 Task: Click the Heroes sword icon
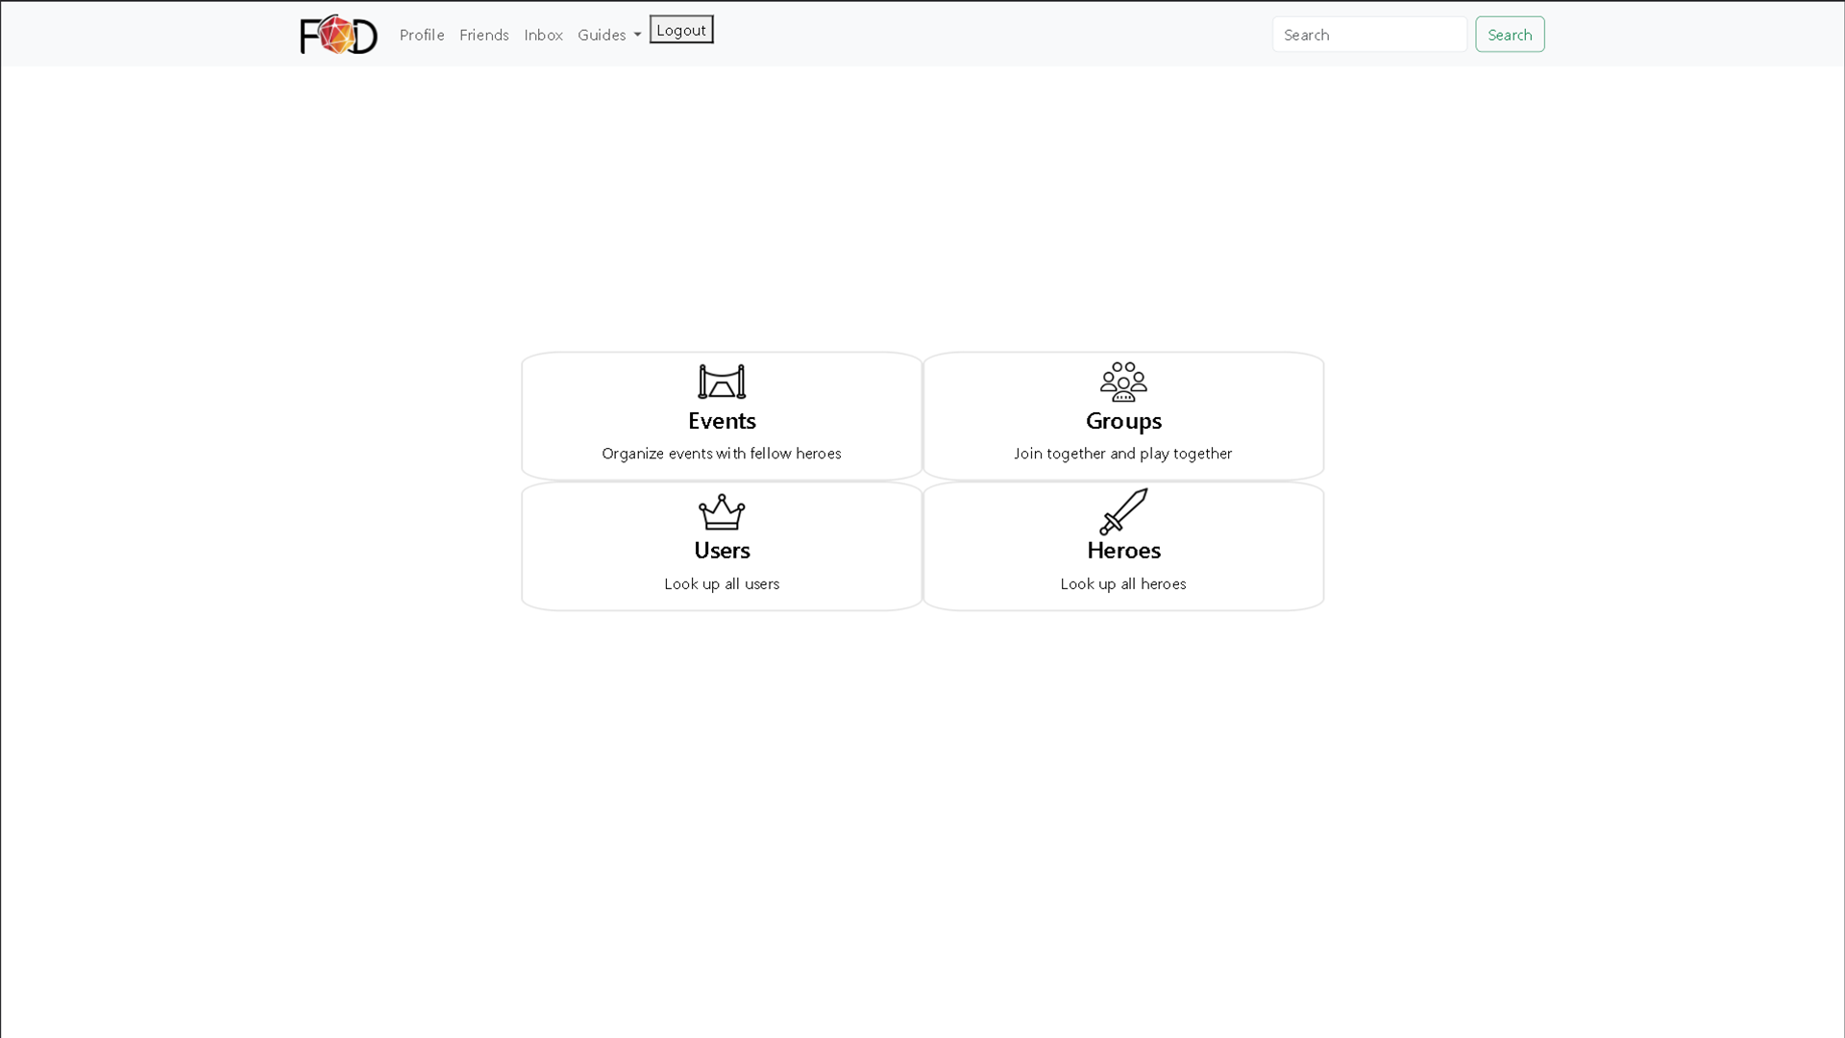[x=1122, y=512]
